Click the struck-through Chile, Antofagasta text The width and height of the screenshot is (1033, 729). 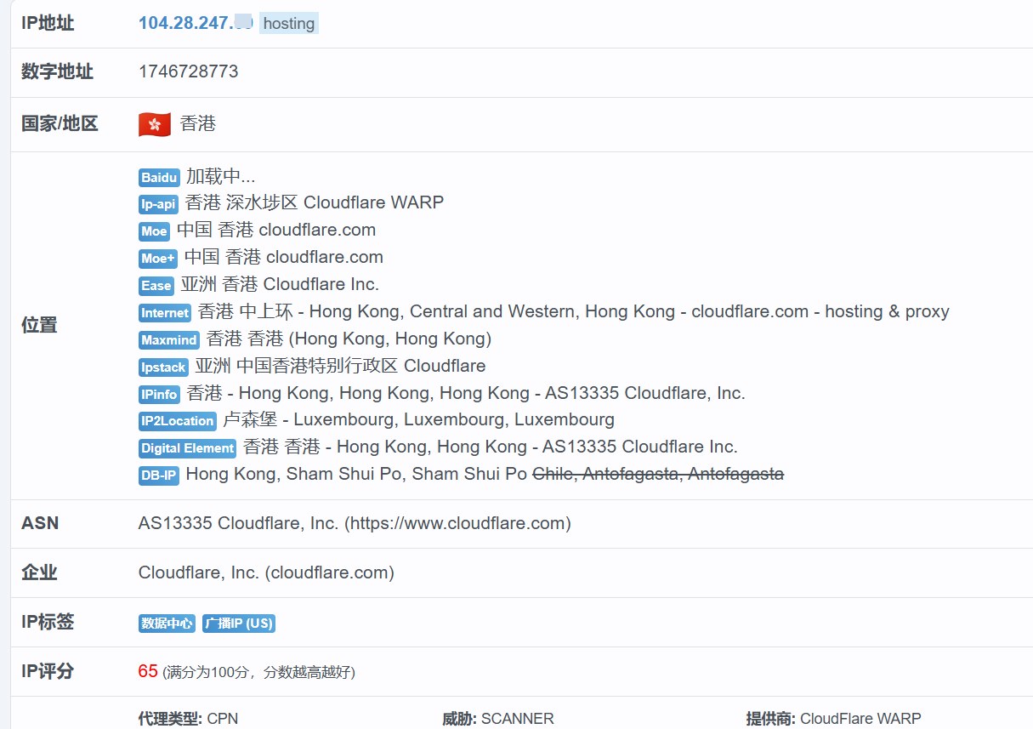(x=658, y=474)
